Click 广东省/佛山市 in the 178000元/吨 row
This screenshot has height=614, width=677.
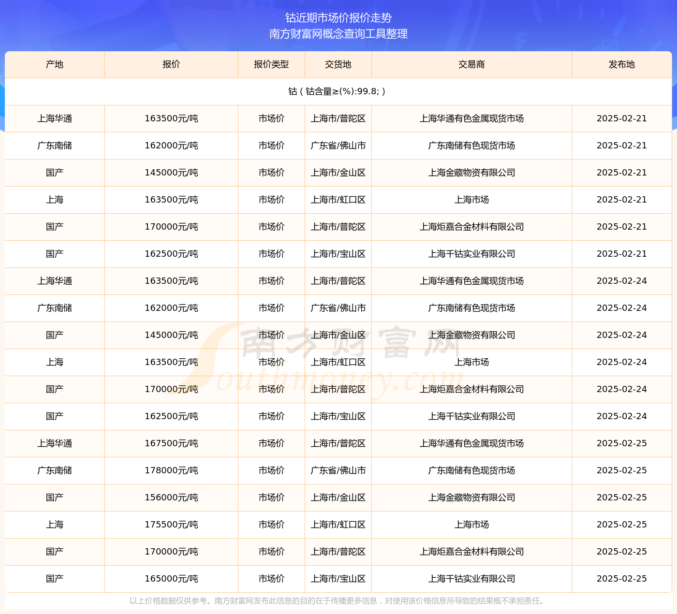pos(338,470)
